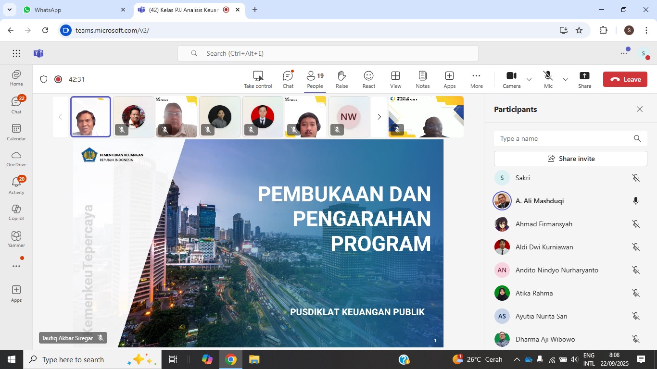Focus the Teams search box
The height and width of the screenshot is (369, 657).
[x=328, y=53]
